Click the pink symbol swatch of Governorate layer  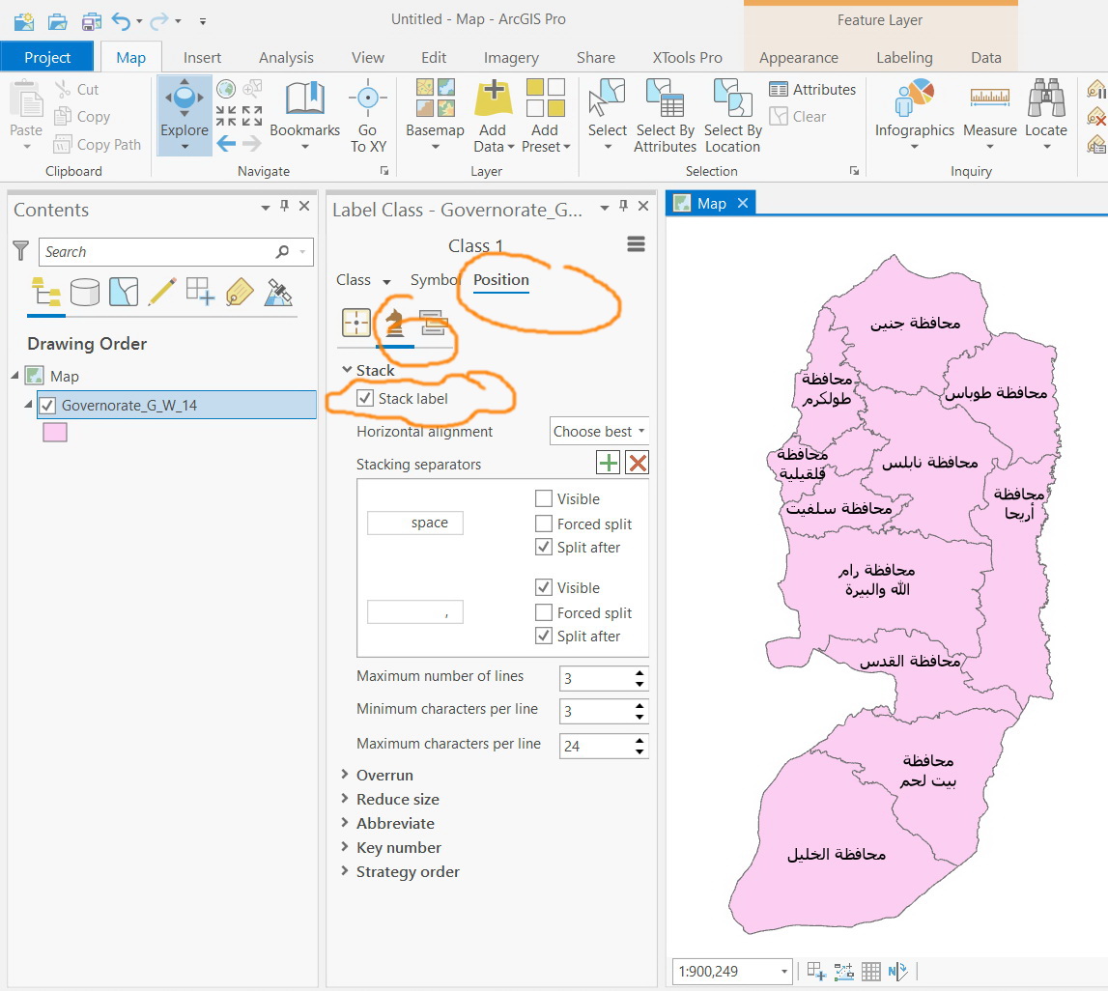[55, 433]
